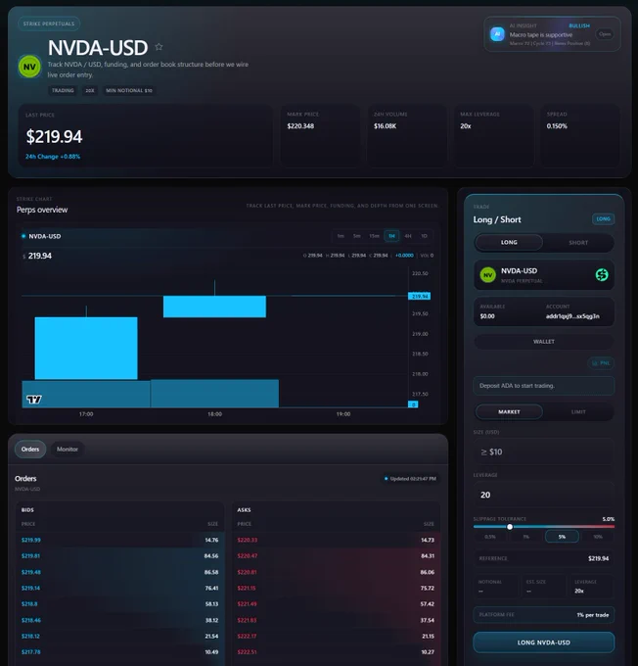The width and height of the screenshot is (638, 666).
Task: Click the NVDA-USD chart legend label
Action: point(45,236)
